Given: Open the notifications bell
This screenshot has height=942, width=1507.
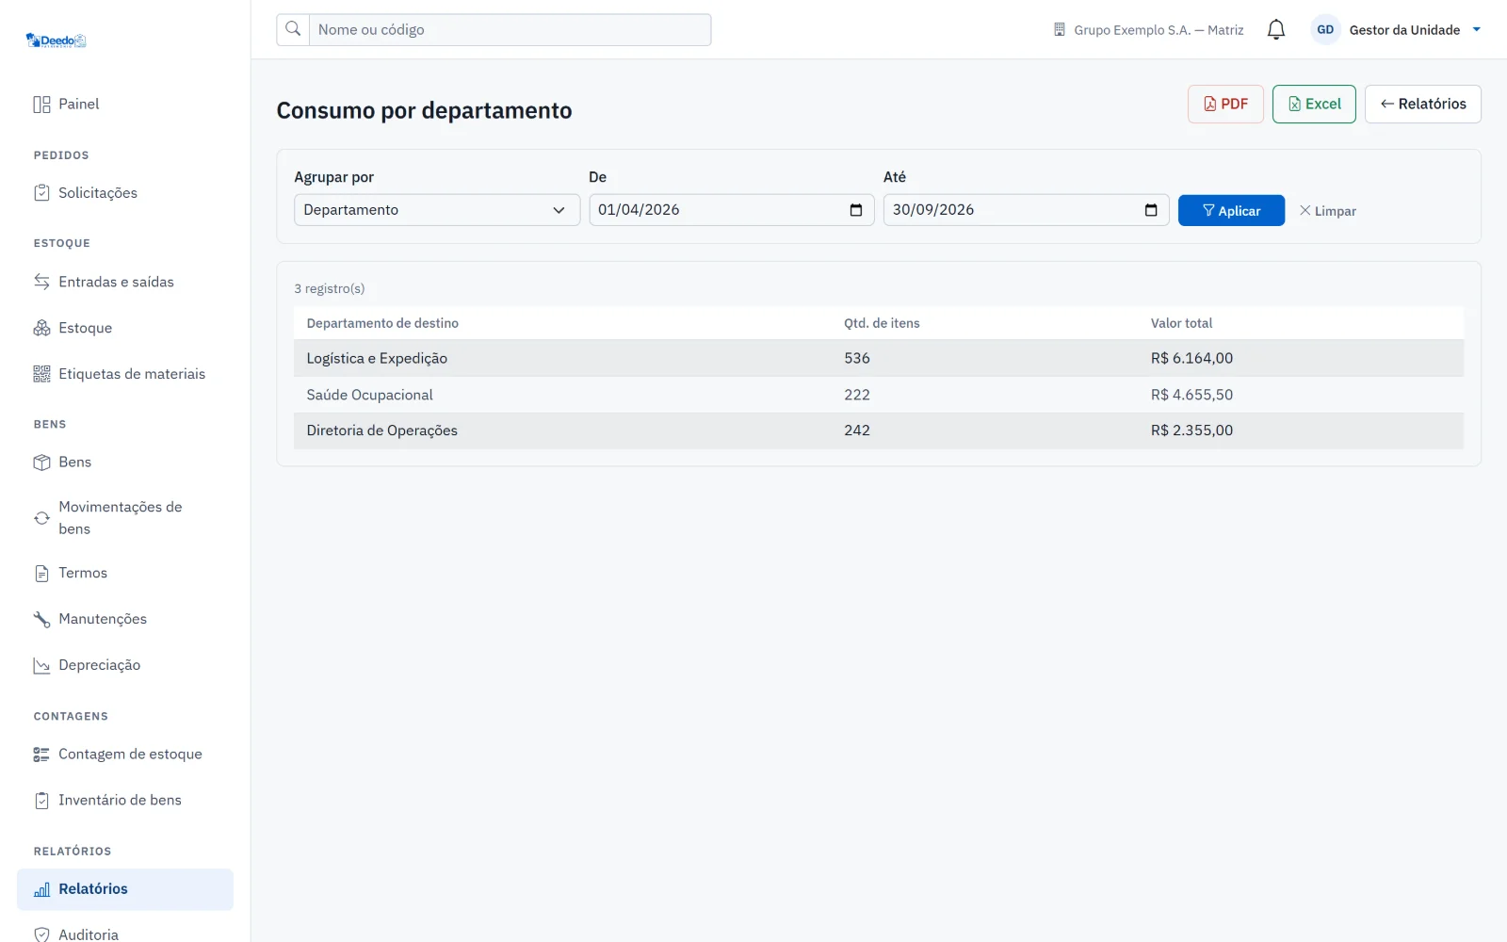Looking at the screenshot, I should [1276, 30].
